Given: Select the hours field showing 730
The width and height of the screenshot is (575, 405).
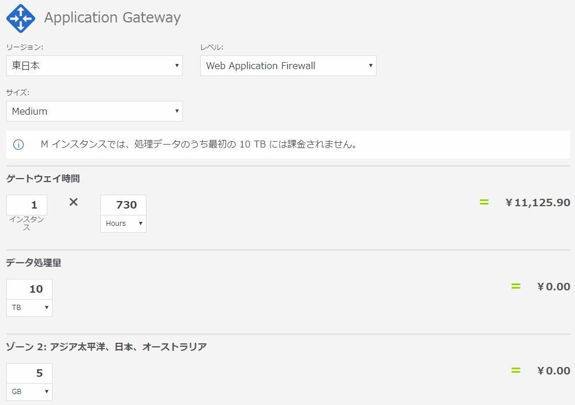Looking at the screenshot, I should click(x=123, y=205).
